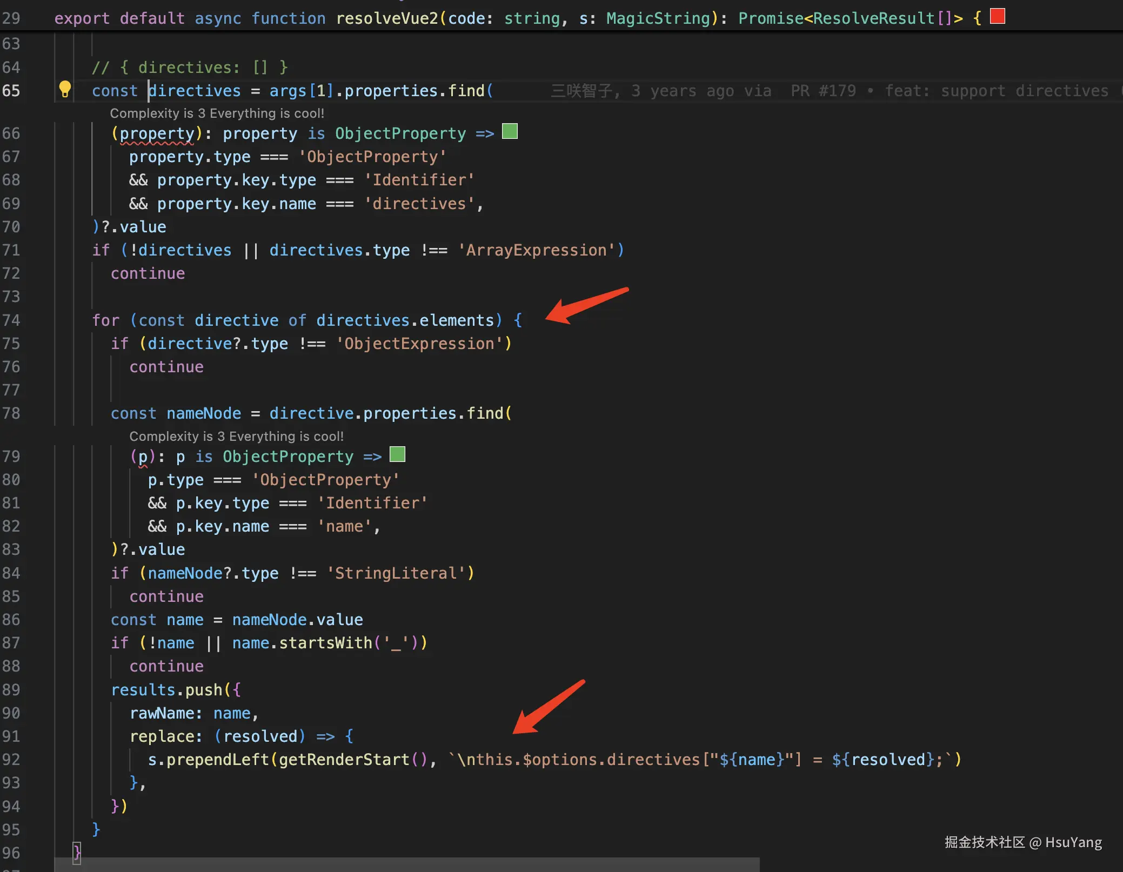Viewport: 1123px width, 872px height.
Task: Click the PR #179 git blame annotation
Action: (x=823, y=91)
